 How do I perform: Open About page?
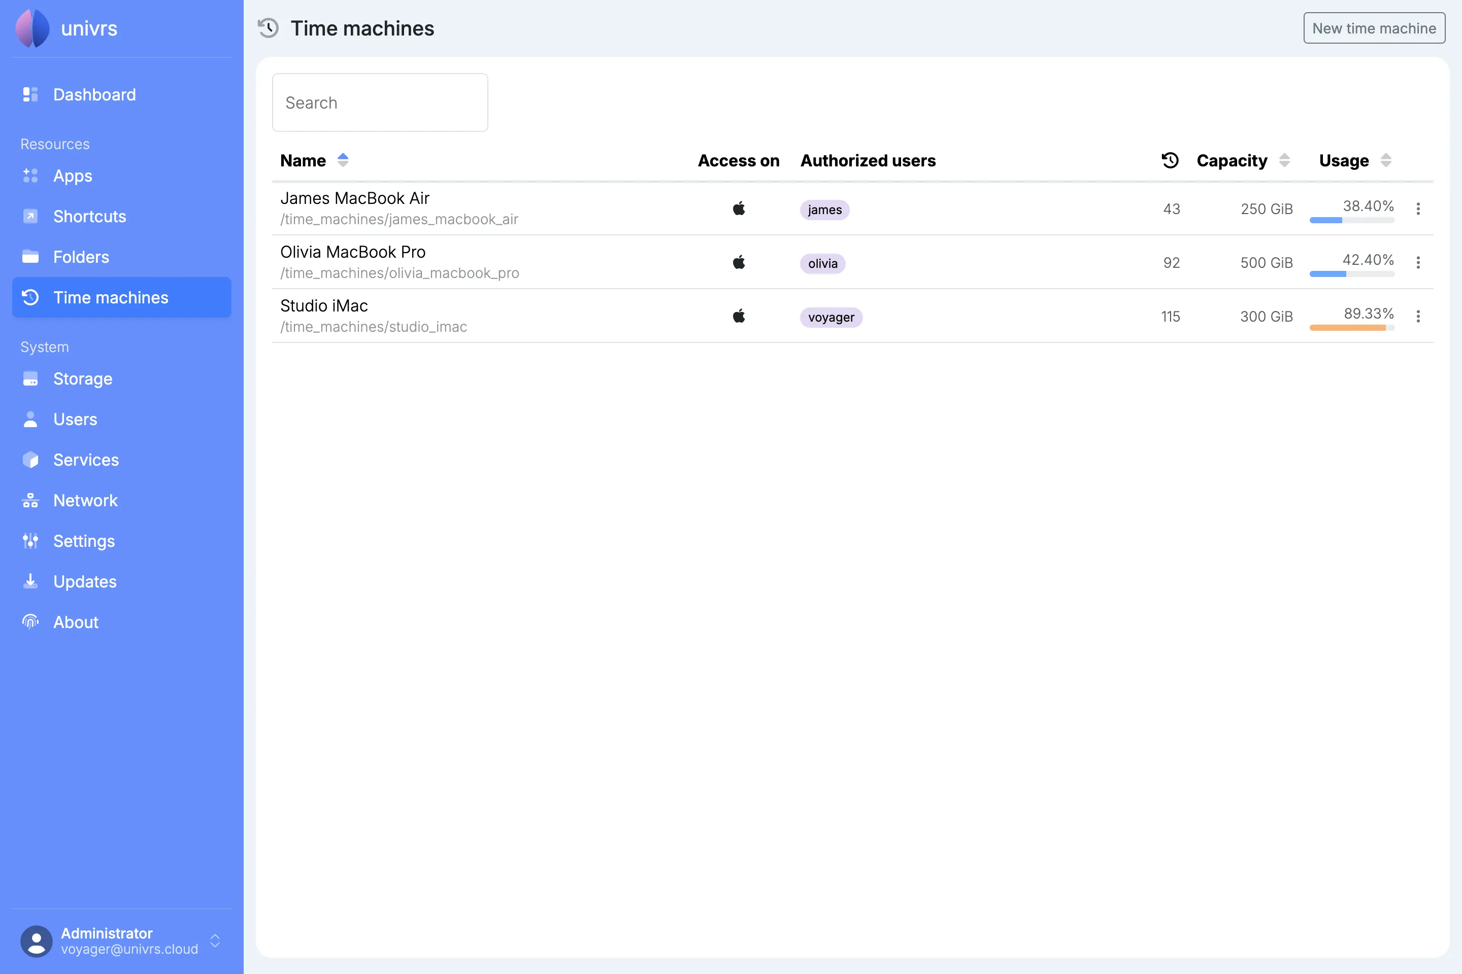(122, 622)
